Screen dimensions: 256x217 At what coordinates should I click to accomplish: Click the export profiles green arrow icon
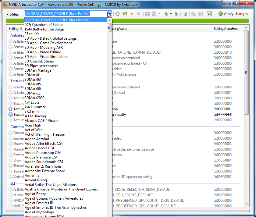tap(165, 14)
